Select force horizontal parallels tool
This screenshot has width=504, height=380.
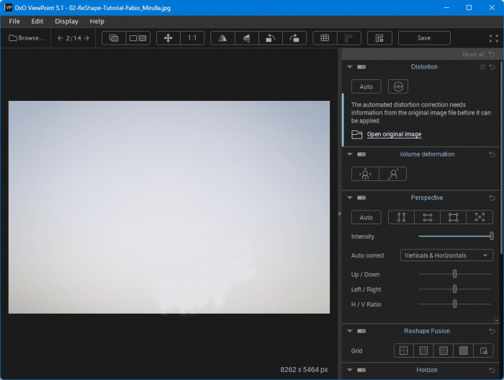click(428, 217)
